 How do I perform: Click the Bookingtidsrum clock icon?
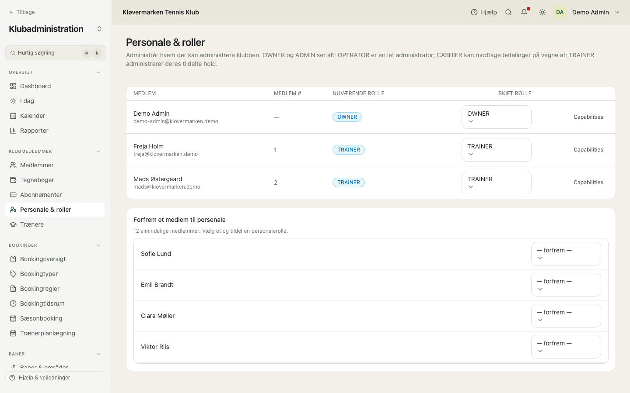click(x=13, y=303)
